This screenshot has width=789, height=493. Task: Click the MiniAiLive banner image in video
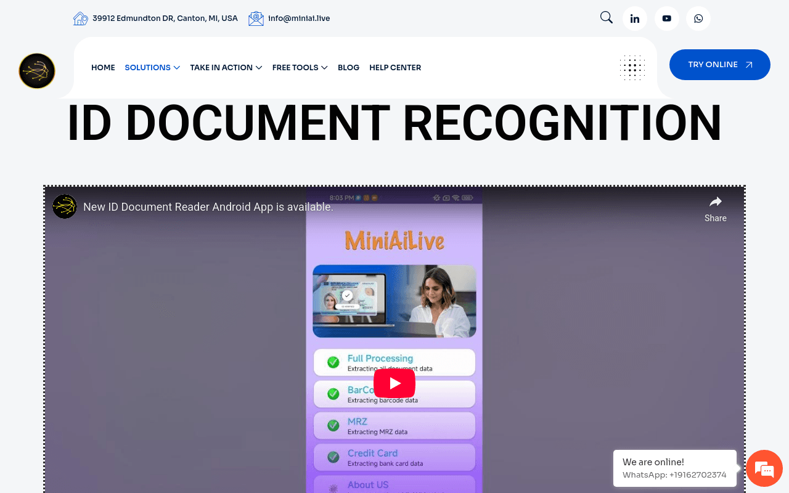pyautogui.click(x=394, y=301)
